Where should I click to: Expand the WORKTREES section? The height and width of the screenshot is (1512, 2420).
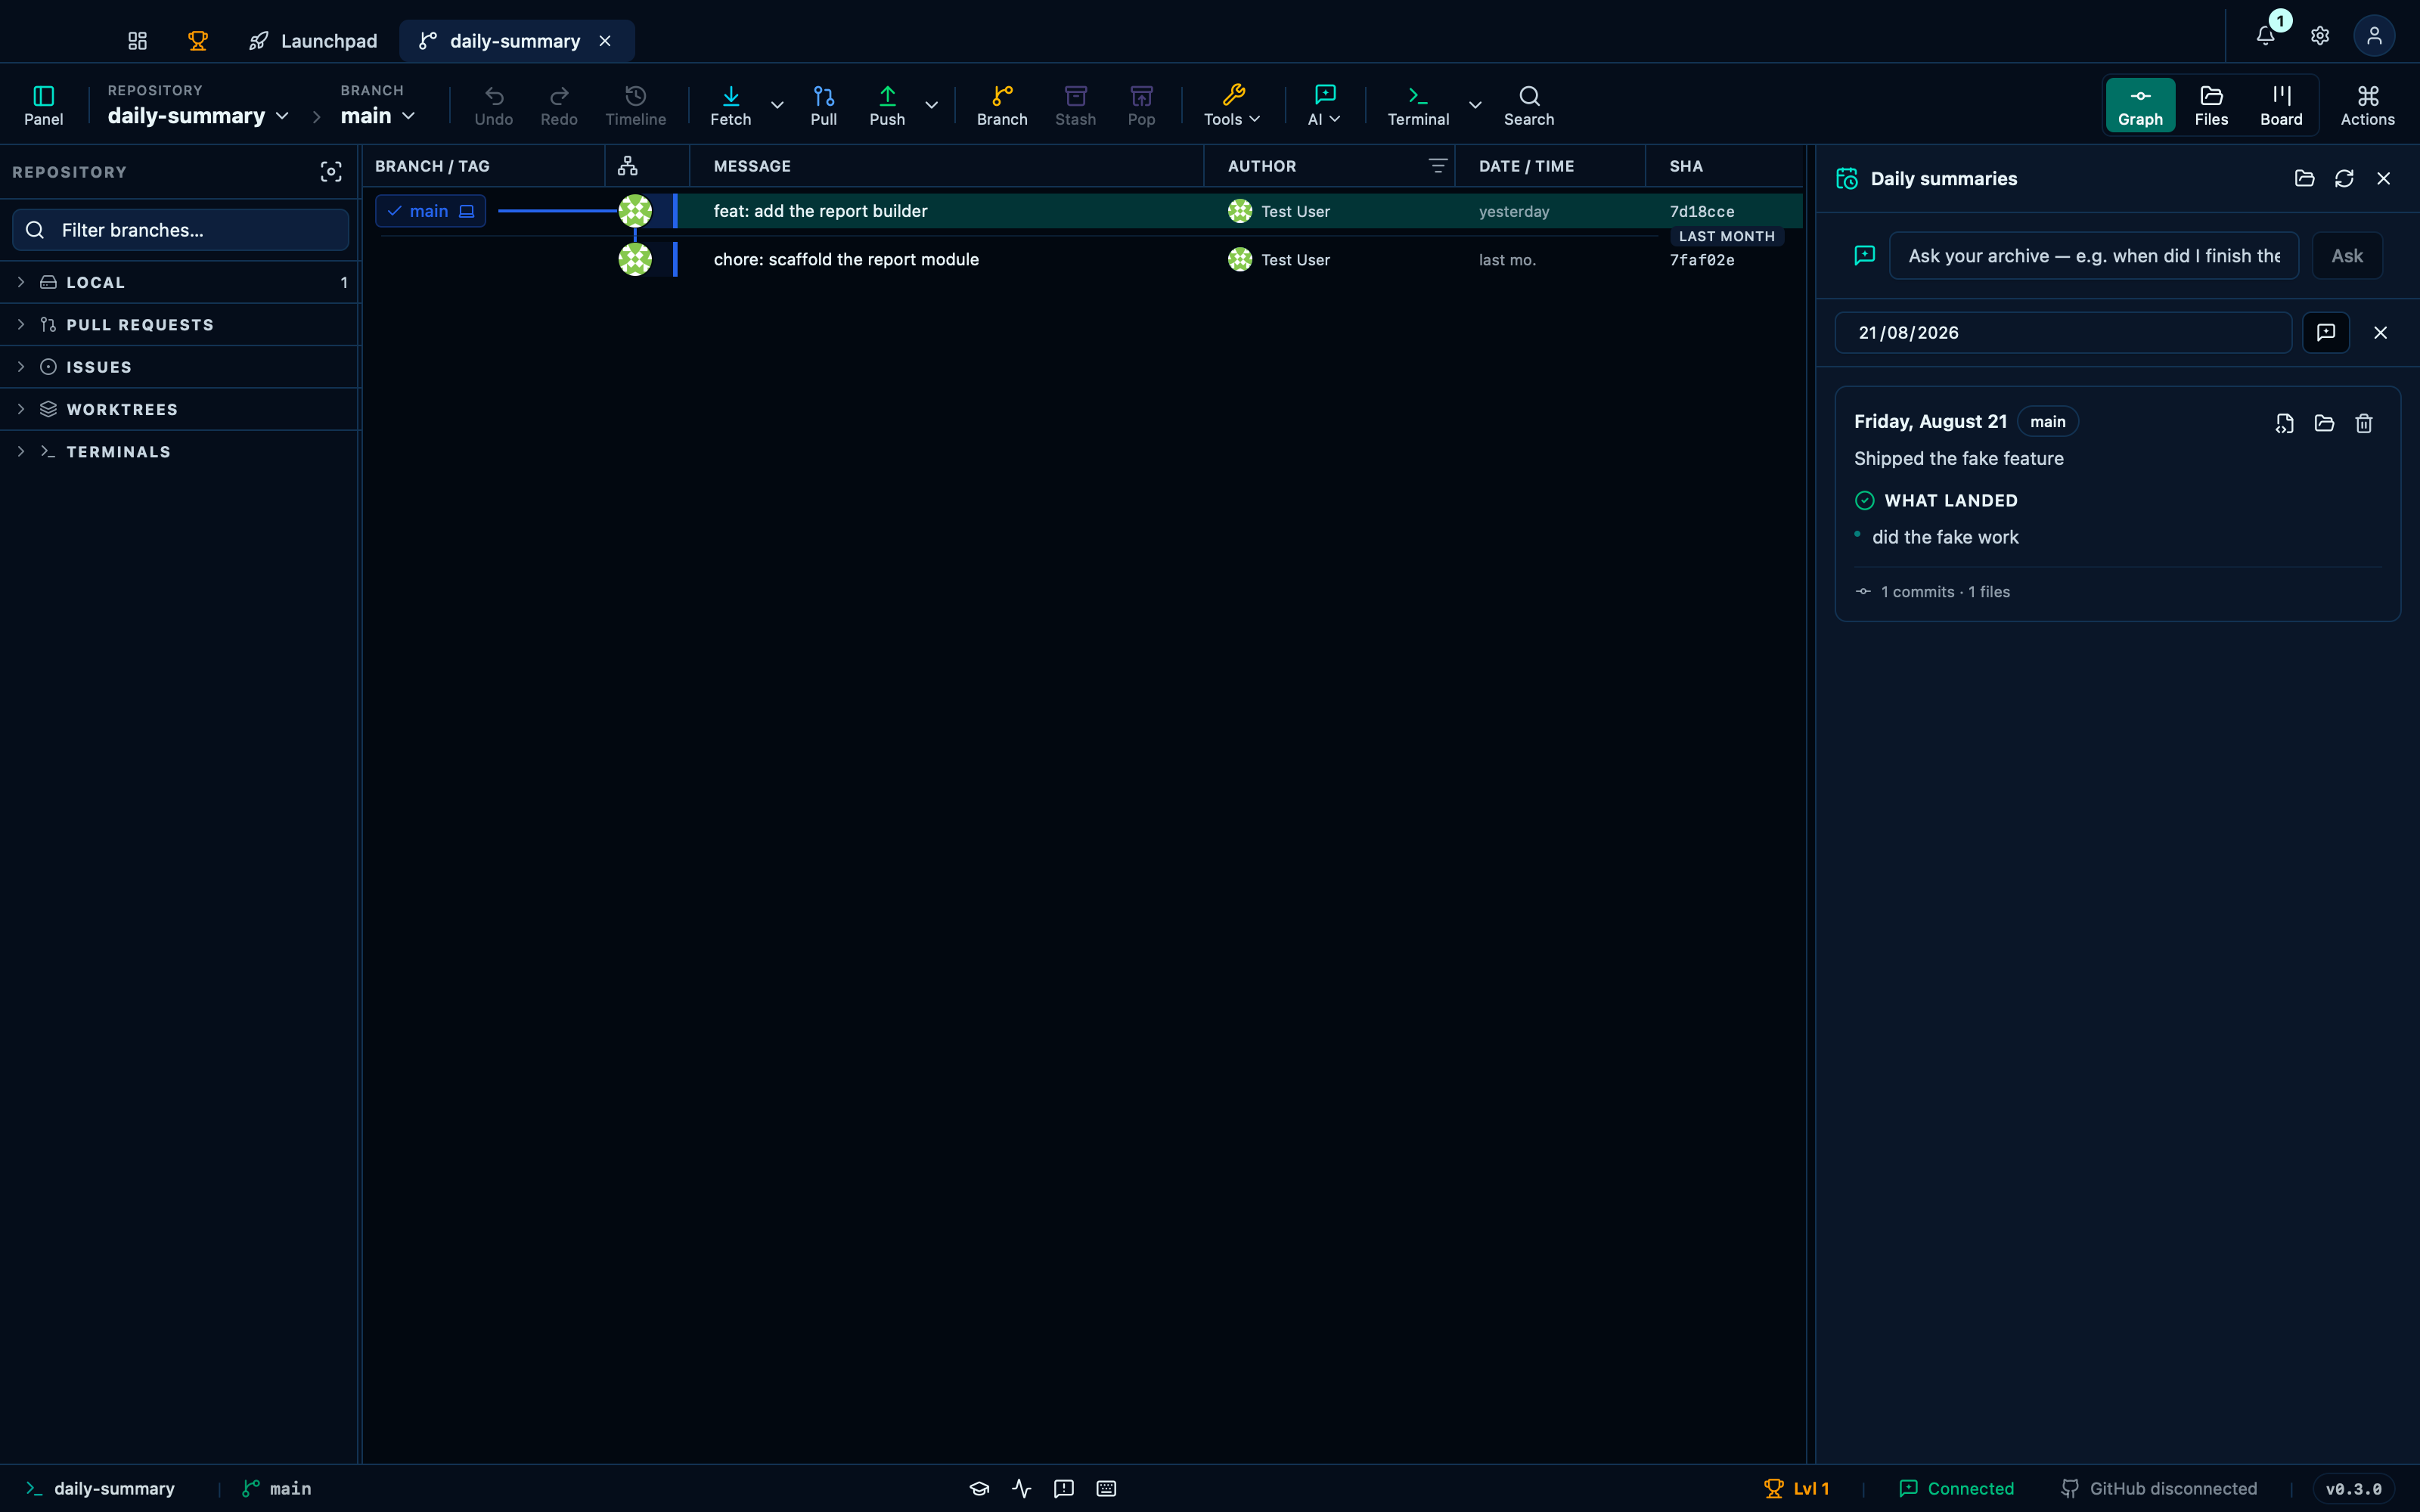tap(180, 410)
